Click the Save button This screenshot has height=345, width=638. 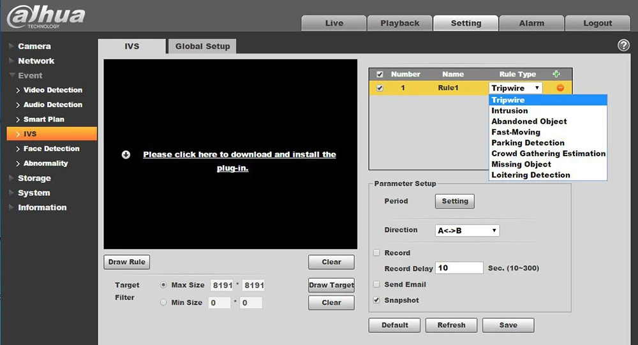pyautogui.click(x=508, y=325)
